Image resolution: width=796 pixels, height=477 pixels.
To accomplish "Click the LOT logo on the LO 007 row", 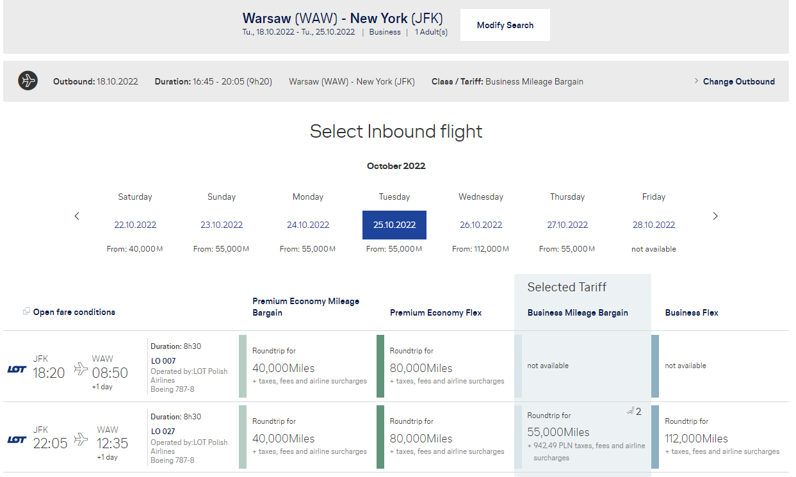I will 17,369.
